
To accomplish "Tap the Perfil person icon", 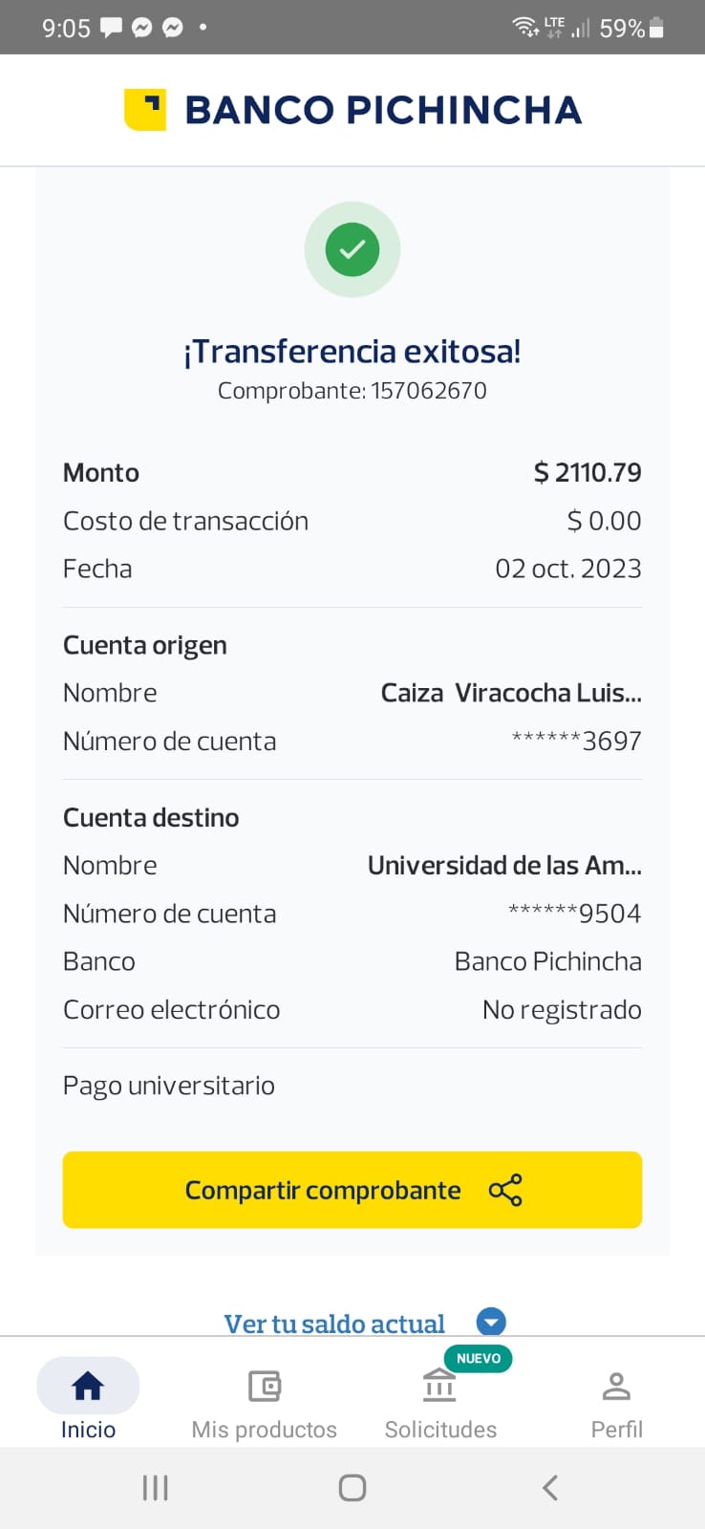I will click(616, 1386).
